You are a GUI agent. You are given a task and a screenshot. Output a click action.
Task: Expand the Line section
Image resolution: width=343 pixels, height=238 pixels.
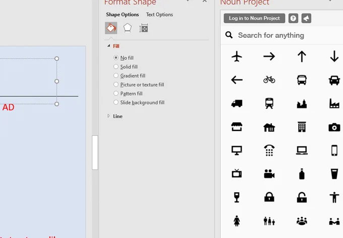coord(108,116)
